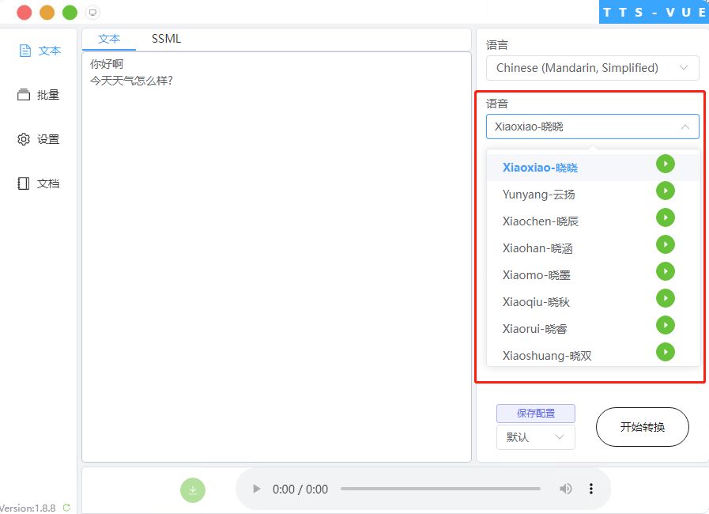Click the green download audio button

point(193,490)
